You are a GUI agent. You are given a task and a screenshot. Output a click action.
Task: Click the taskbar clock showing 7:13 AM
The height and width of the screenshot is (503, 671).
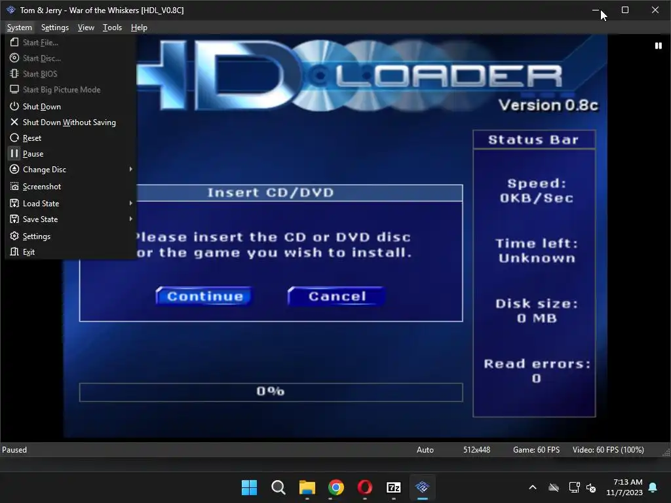(624, 487)
